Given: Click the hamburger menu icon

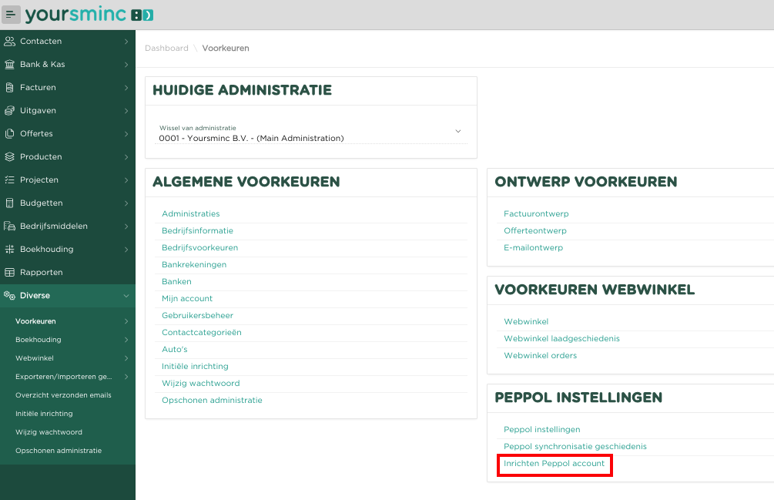Looking at the screenshot, I should pos(11,15).
